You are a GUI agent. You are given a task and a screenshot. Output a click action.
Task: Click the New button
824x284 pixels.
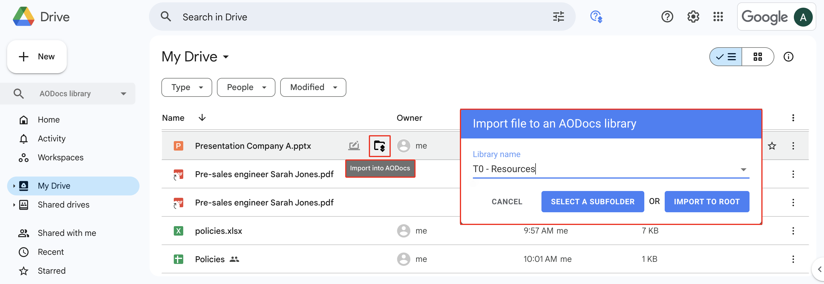(37, 57)
